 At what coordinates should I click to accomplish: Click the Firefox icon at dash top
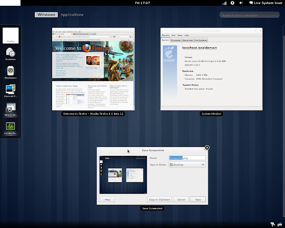point(11,35)
